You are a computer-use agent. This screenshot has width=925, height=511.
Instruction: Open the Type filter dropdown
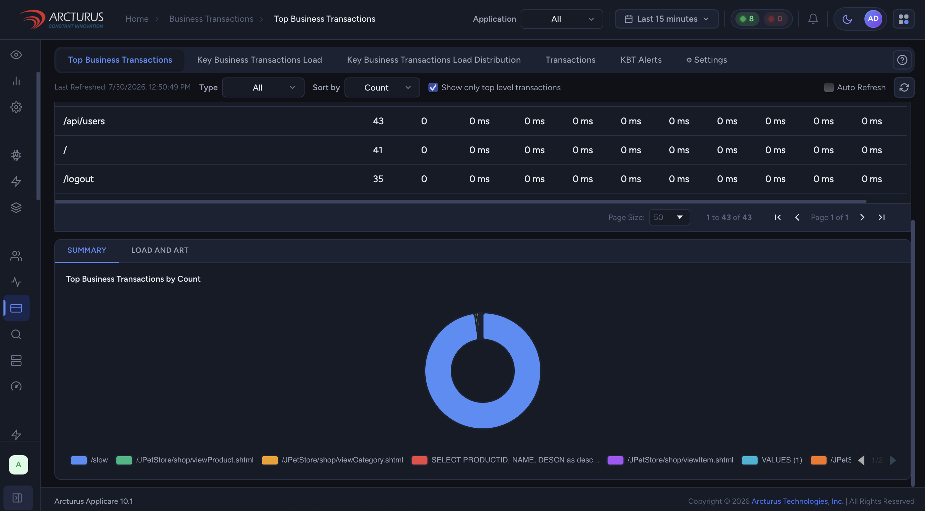263,87
